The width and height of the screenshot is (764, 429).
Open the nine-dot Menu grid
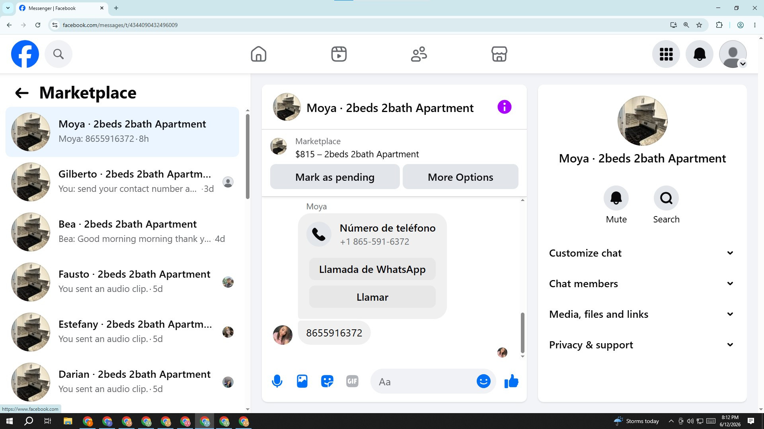coord(666,54)
